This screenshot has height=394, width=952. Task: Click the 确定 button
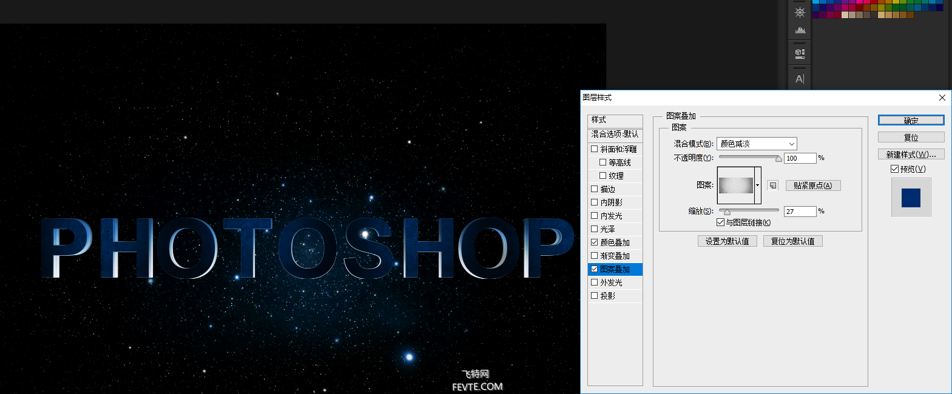coord(911,121)
